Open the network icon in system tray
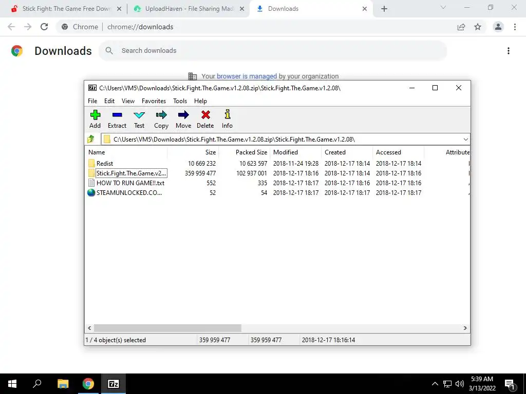Image resolution: width=526 pixels, height=394 pixels. point(447,384)
